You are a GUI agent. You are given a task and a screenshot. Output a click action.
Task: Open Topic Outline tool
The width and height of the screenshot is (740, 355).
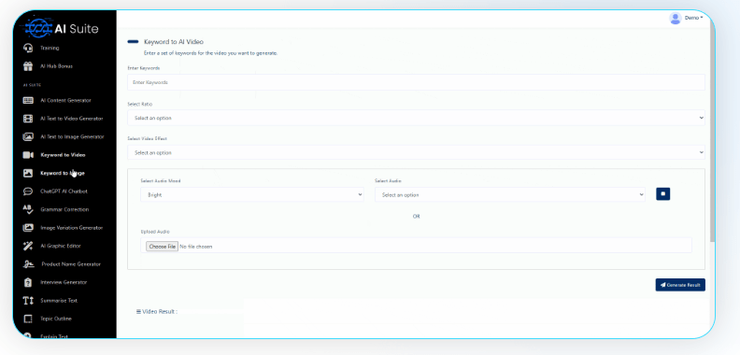pos(56,319)
